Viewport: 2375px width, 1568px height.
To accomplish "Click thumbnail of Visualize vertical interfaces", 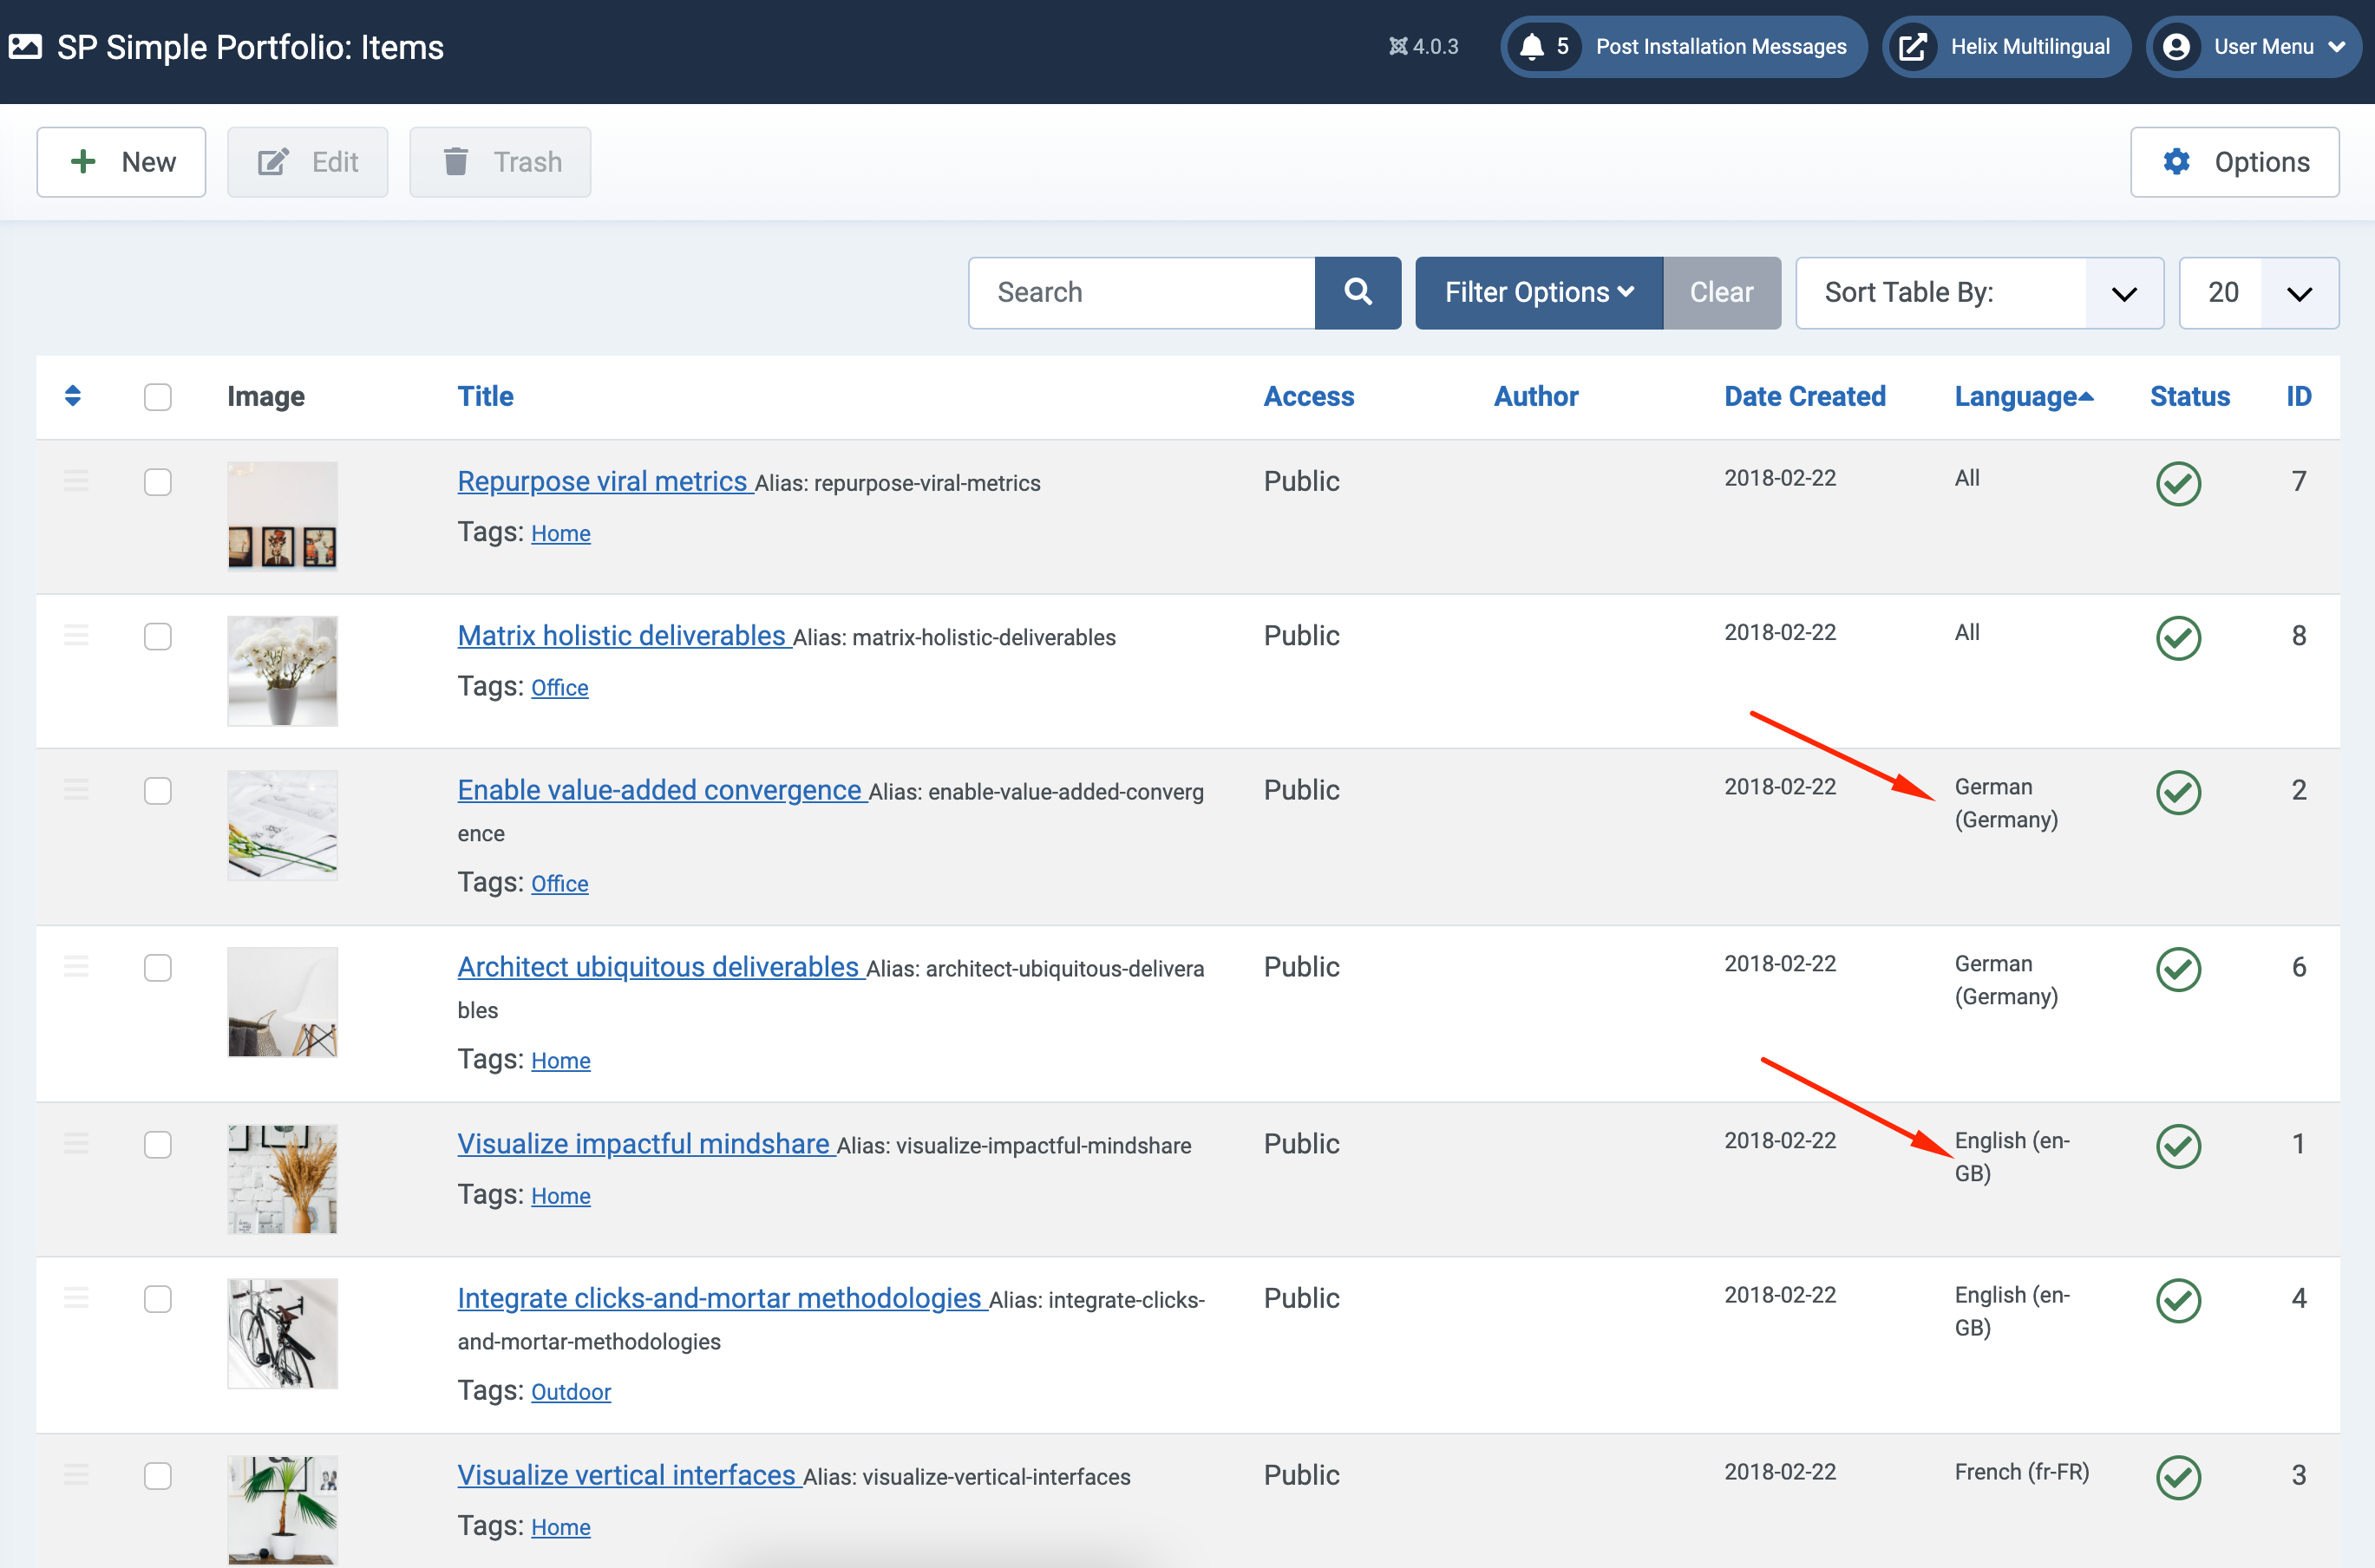I will click(x=282, y=1508).
